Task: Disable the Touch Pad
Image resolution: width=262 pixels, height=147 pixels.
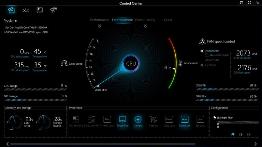Action: pyautogui.click(x=122, y=121)
